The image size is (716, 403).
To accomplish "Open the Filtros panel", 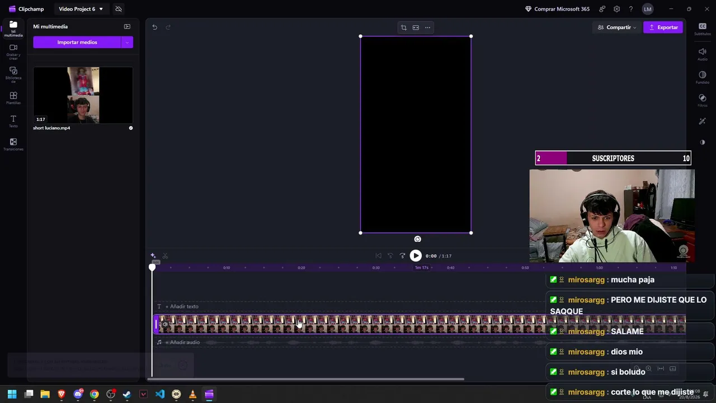I will coord(703,100).
